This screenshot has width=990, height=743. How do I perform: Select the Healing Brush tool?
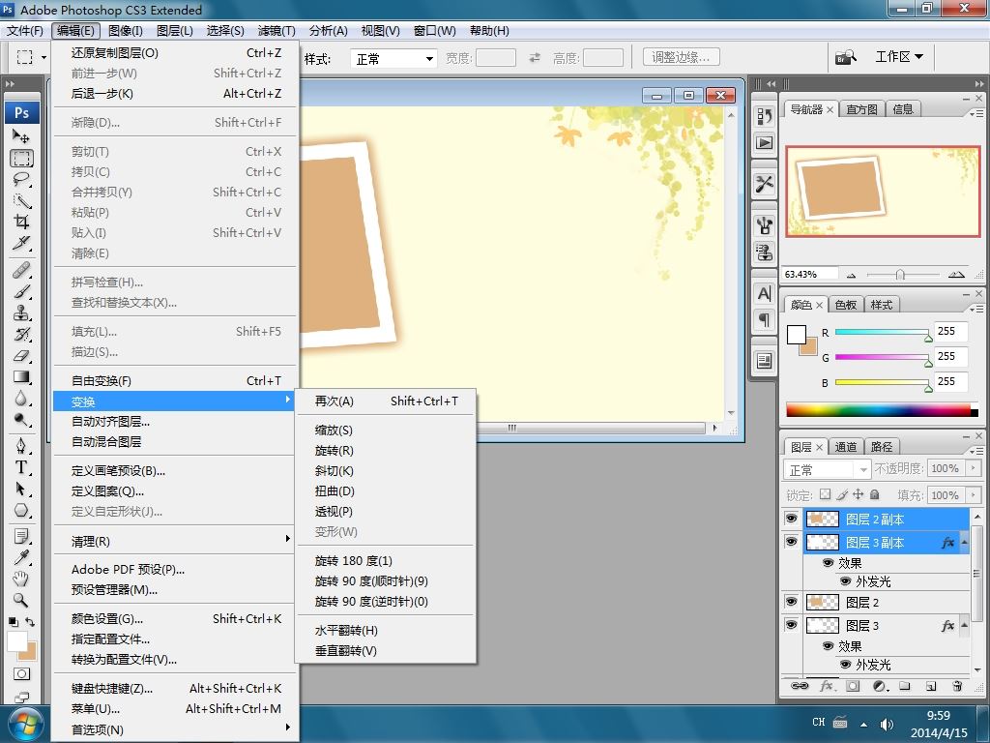21,271
